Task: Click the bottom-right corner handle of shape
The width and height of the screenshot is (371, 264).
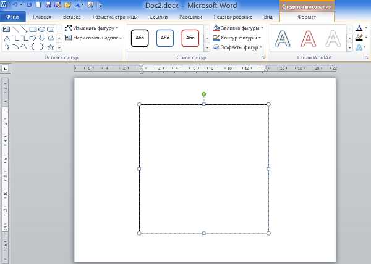Action: [268, 233]
